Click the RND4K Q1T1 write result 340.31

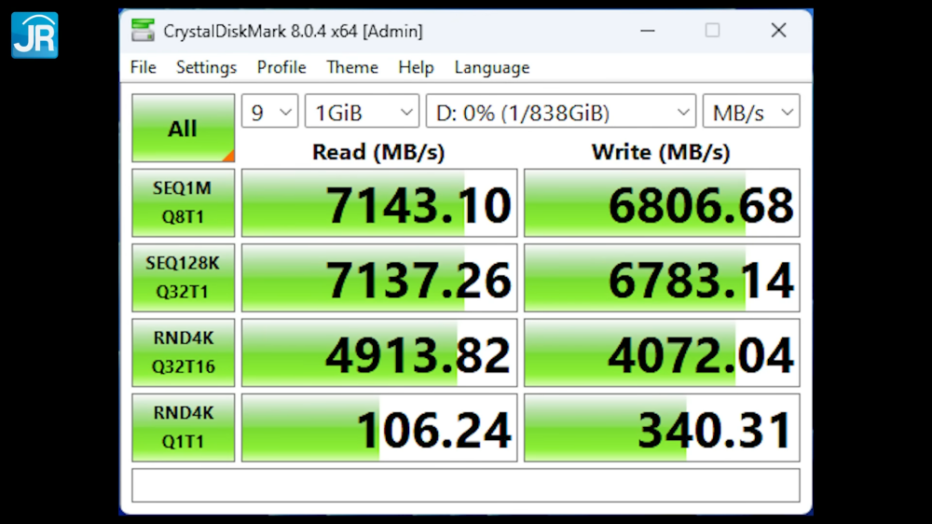[662, 428]
